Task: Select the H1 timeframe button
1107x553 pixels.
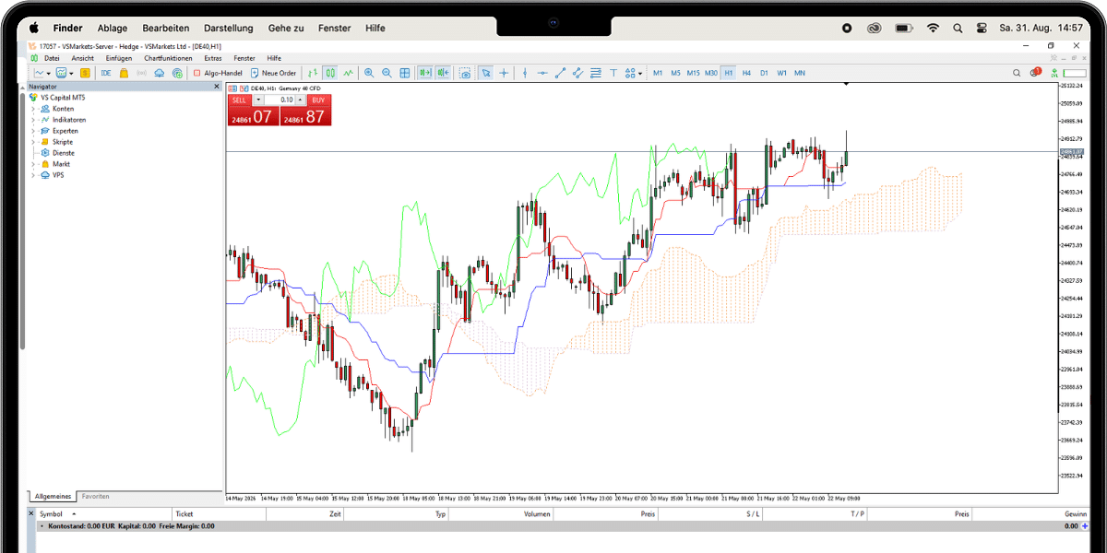Action: point(729,73)
